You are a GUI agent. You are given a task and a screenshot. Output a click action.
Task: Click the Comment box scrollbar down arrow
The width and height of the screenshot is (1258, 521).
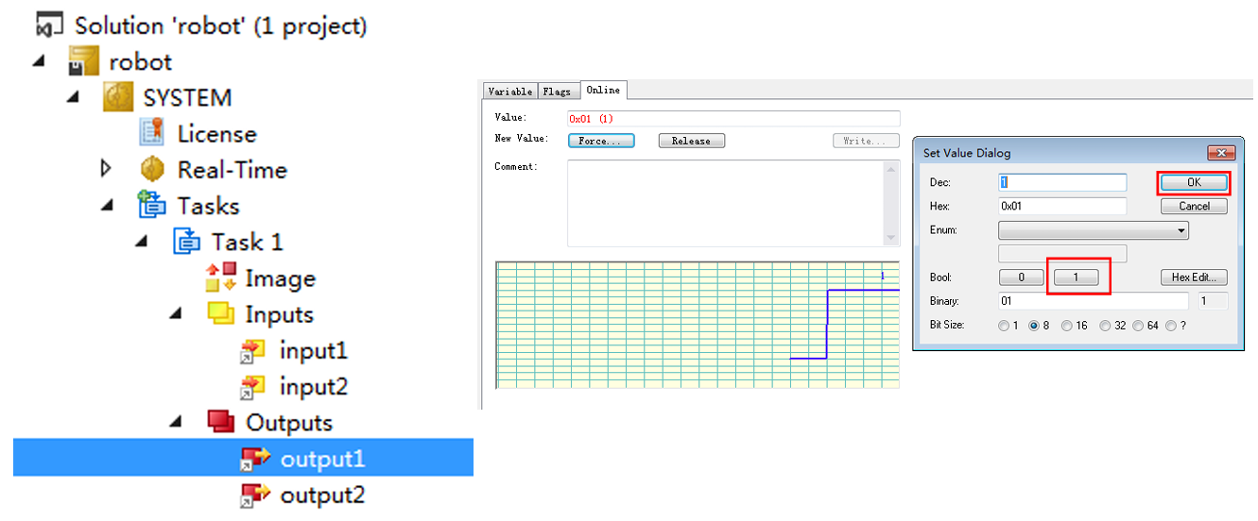[891, 238]
